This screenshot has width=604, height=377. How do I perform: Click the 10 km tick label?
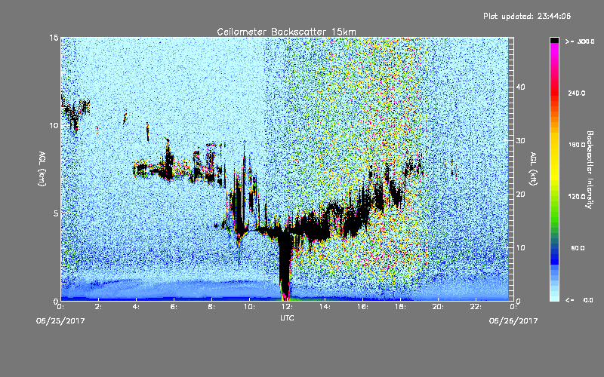click(x=54, y=125)
